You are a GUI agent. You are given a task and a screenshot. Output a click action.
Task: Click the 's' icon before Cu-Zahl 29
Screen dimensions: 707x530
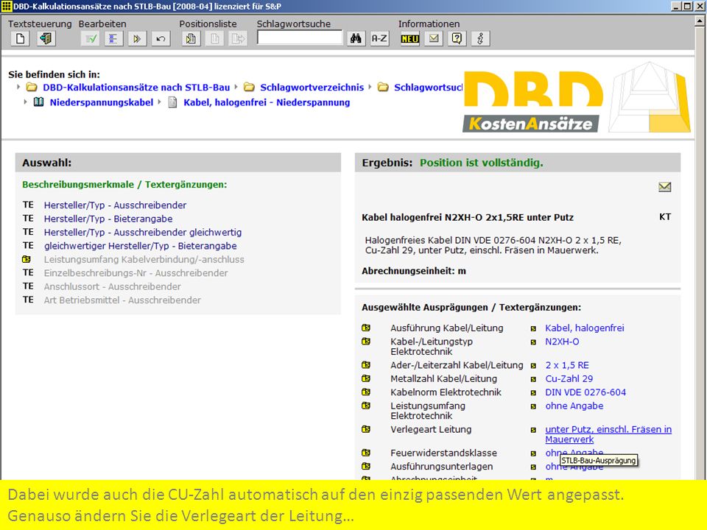point(533,380)
